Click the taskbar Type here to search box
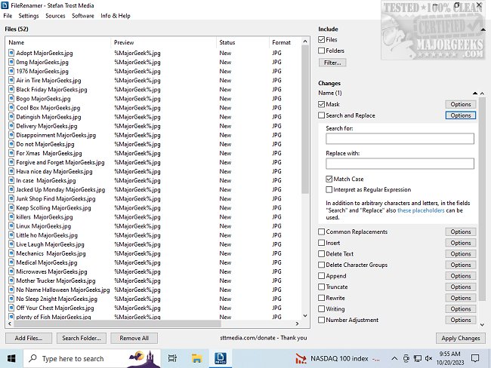 coord(92,358)
